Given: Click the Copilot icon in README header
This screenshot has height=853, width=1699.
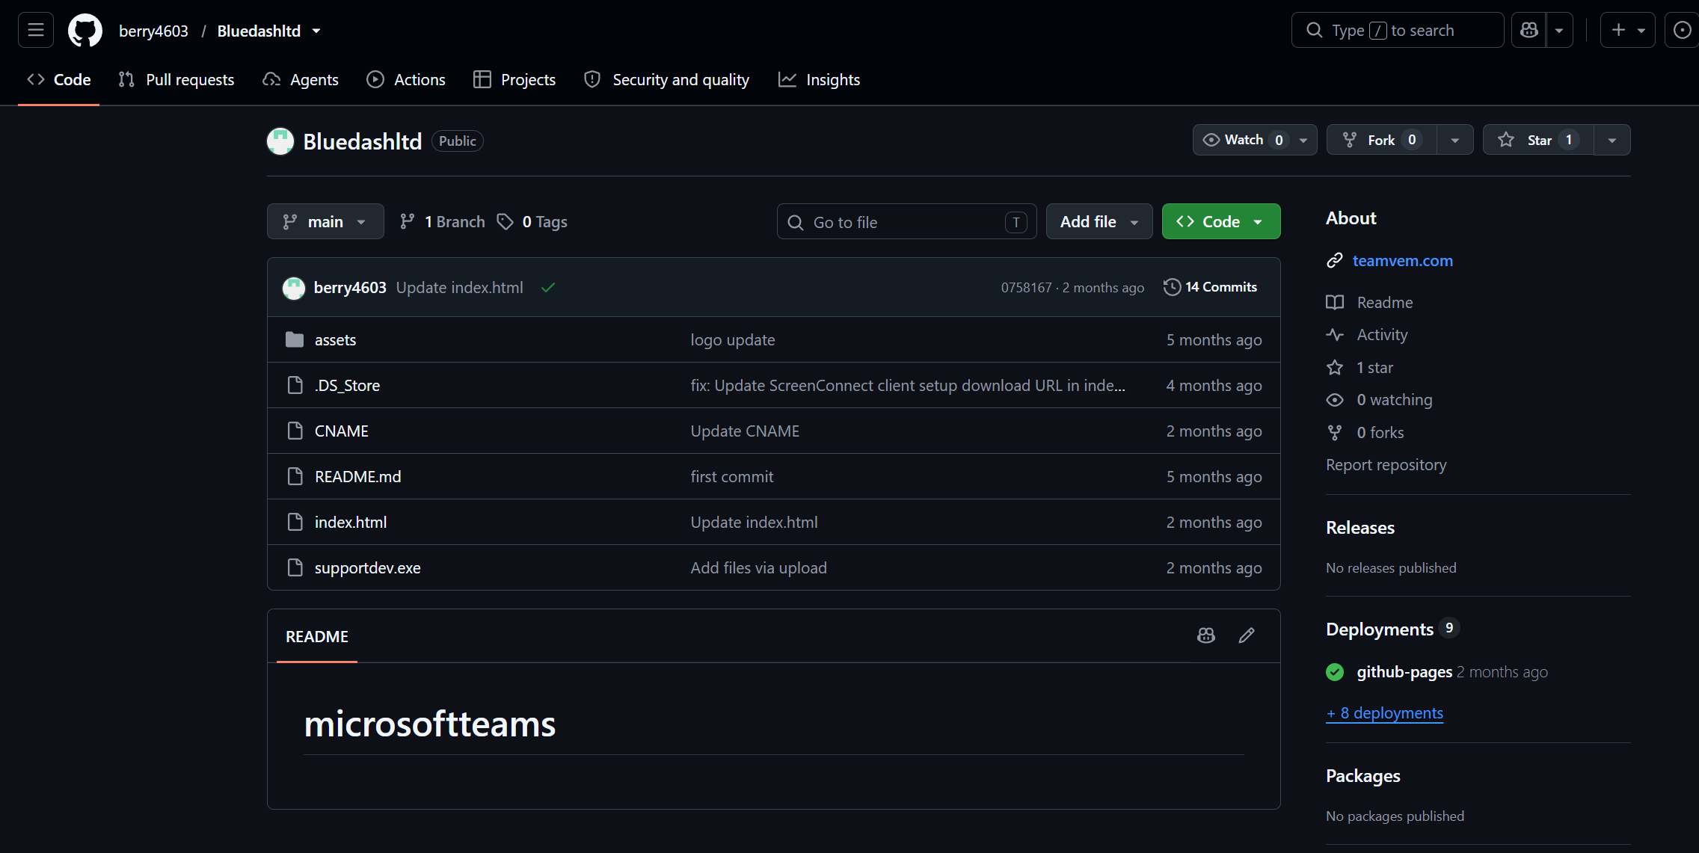Looking at the screenshot, I should [1206, 635].
